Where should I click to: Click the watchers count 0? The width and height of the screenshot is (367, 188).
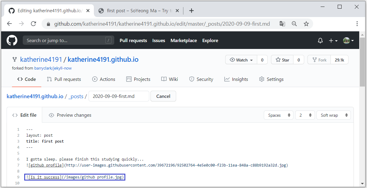pos(262,60)
